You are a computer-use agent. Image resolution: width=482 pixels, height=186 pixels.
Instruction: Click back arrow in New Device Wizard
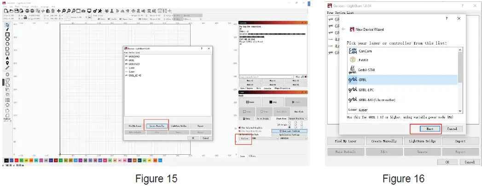click(343, 29)
